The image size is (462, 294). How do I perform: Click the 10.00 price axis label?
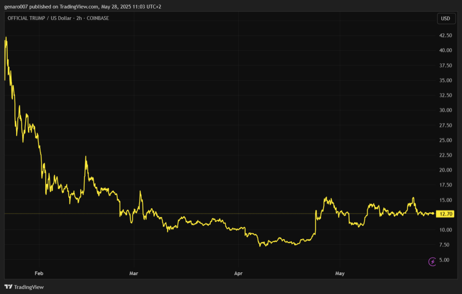446,230
